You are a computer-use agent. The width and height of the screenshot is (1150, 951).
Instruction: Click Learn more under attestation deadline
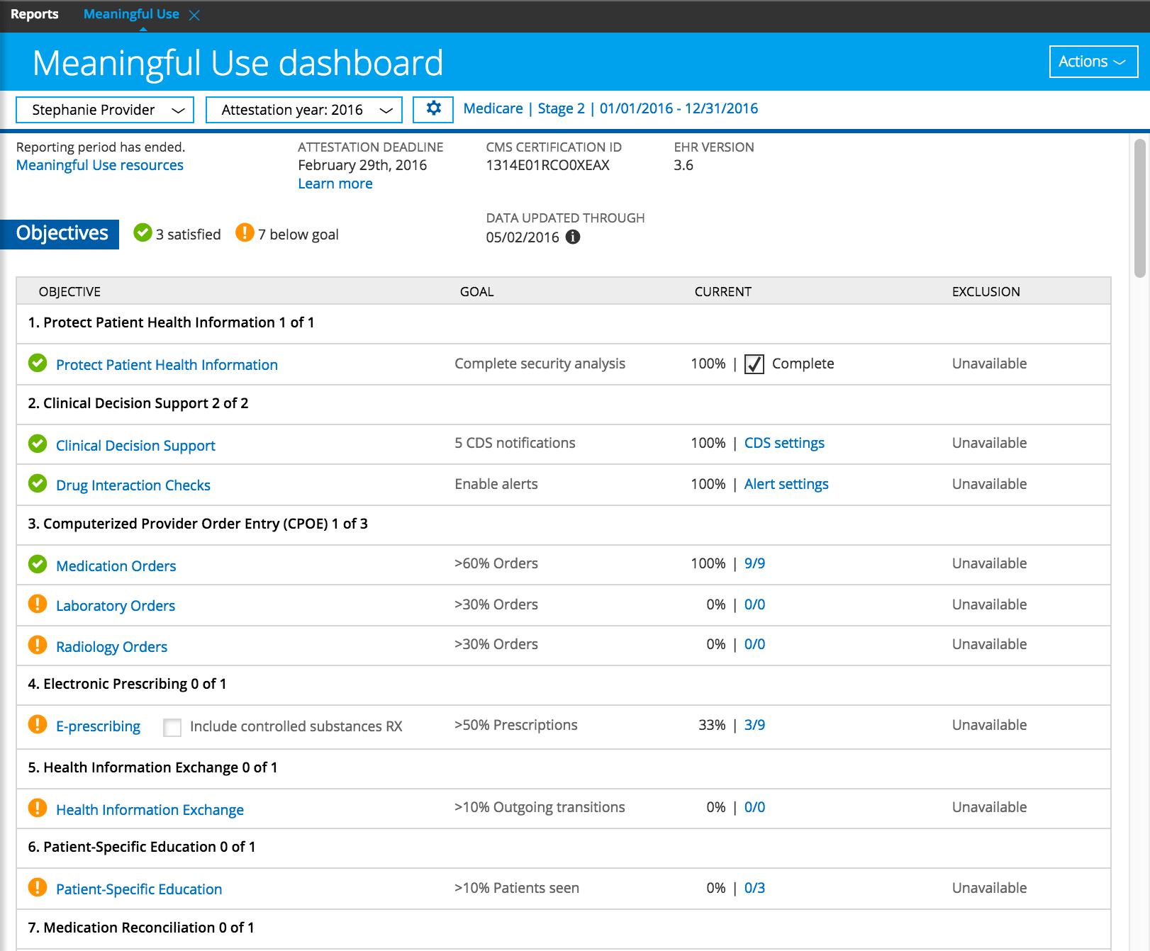coord(335,184)
